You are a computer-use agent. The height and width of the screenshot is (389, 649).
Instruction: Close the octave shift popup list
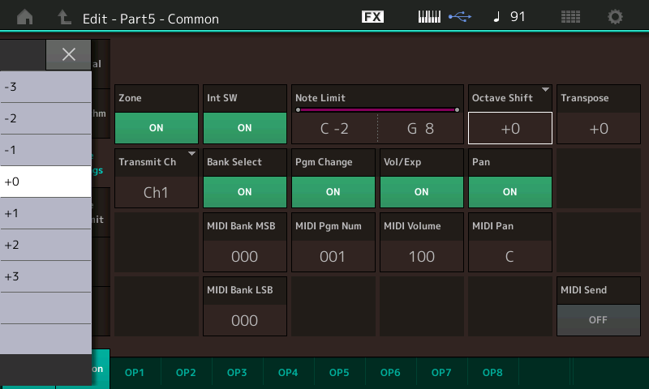(69, 54)
